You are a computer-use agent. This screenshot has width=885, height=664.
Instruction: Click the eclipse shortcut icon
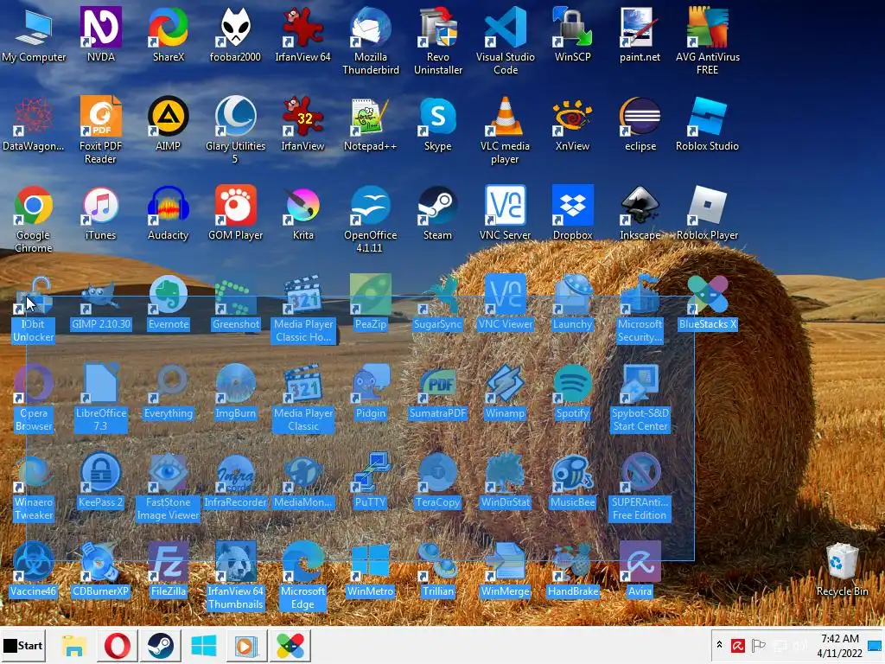(640, 123)
